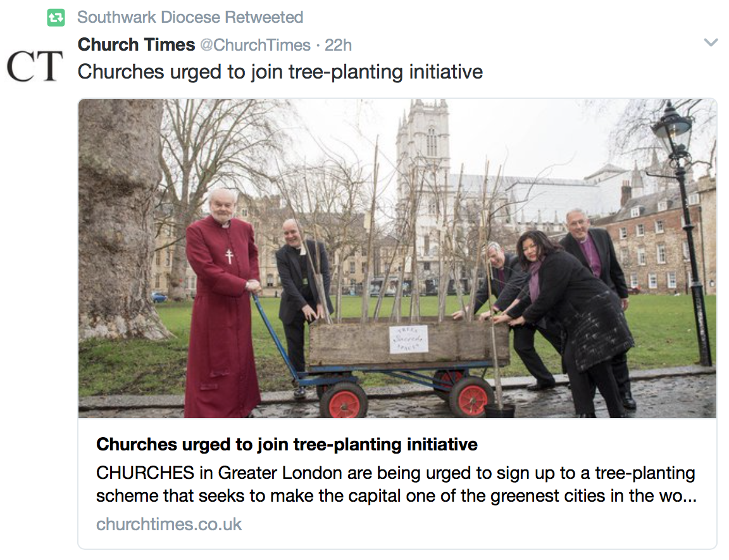729x560 pixels.
Task: Open the Church Times display name
Action: click(x=136, y=45)
